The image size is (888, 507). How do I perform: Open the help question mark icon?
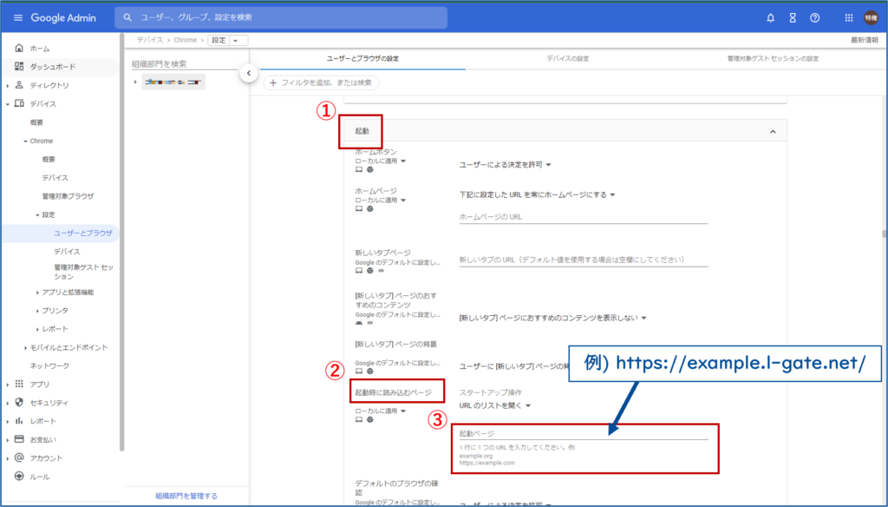(814, 17)
